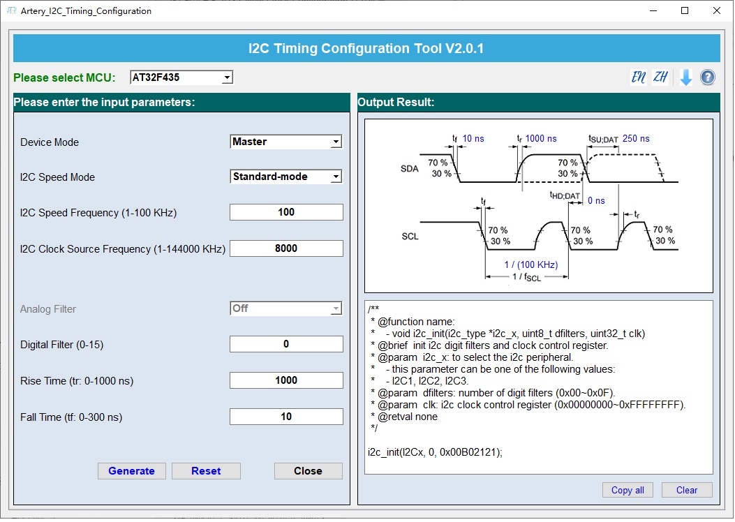The height and width of the screenshot is (522, 735).
Task: Select the Digital Filter input field
Action: point(286,344)
